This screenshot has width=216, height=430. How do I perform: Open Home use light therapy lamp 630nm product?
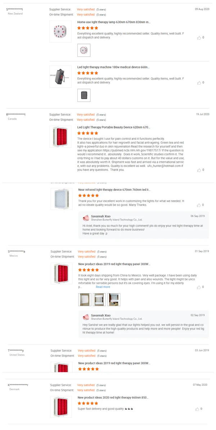tap(114, 22)
